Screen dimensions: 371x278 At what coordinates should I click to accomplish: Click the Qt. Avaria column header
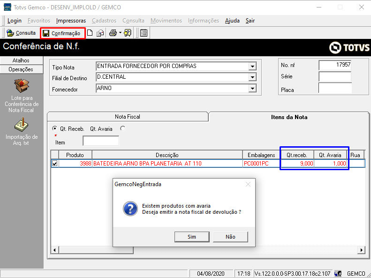[x=330, y=155]
